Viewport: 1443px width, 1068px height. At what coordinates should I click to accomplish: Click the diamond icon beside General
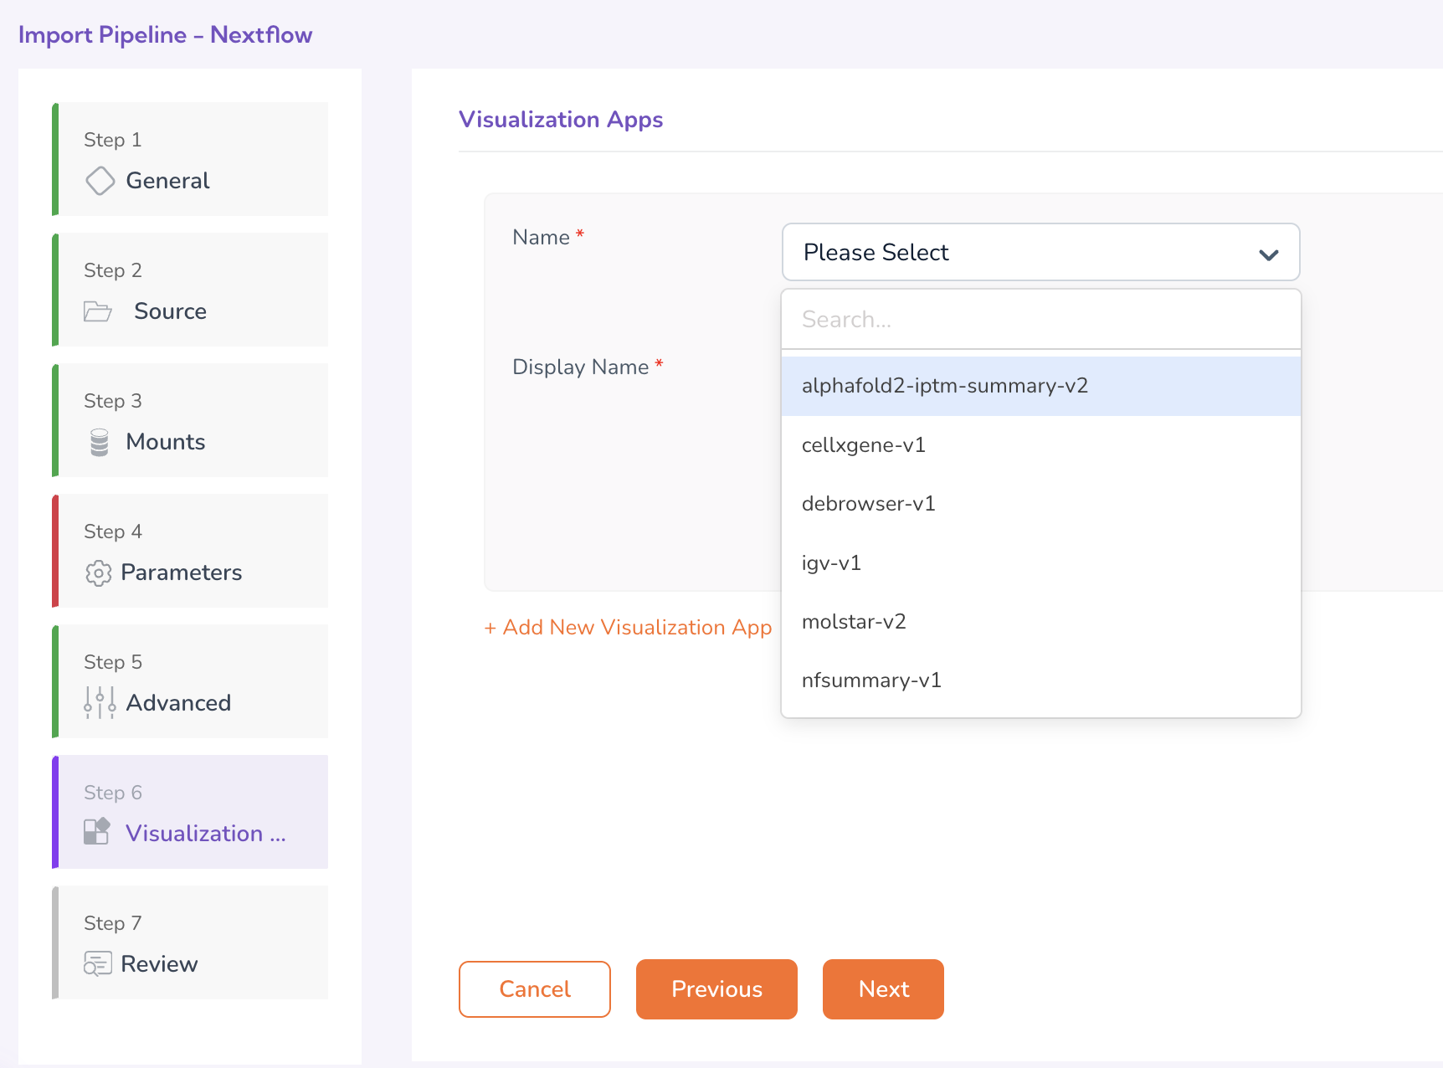(100, 181)
